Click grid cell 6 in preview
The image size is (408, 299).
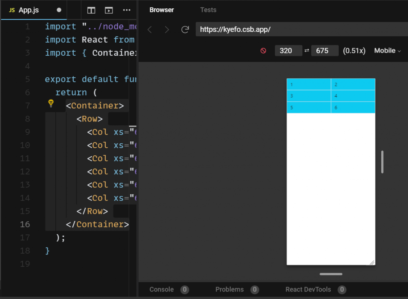point(353,107)
